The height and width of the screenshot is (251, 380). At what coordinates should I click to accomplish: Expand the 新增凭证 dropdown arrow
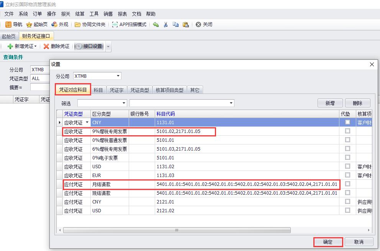pos(36,46)
